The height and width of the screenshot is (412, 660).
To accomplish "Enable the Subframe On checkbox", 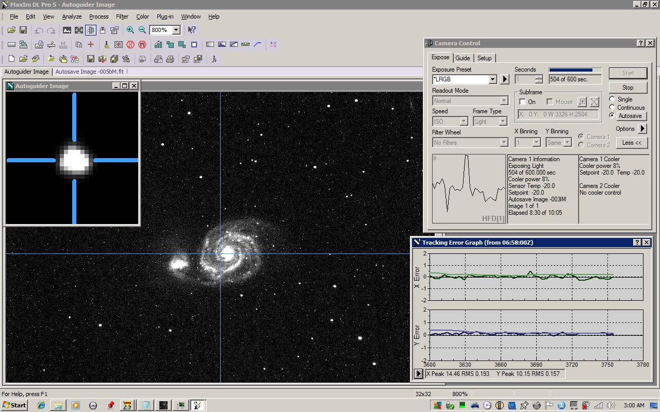I will tap(522, 102).
